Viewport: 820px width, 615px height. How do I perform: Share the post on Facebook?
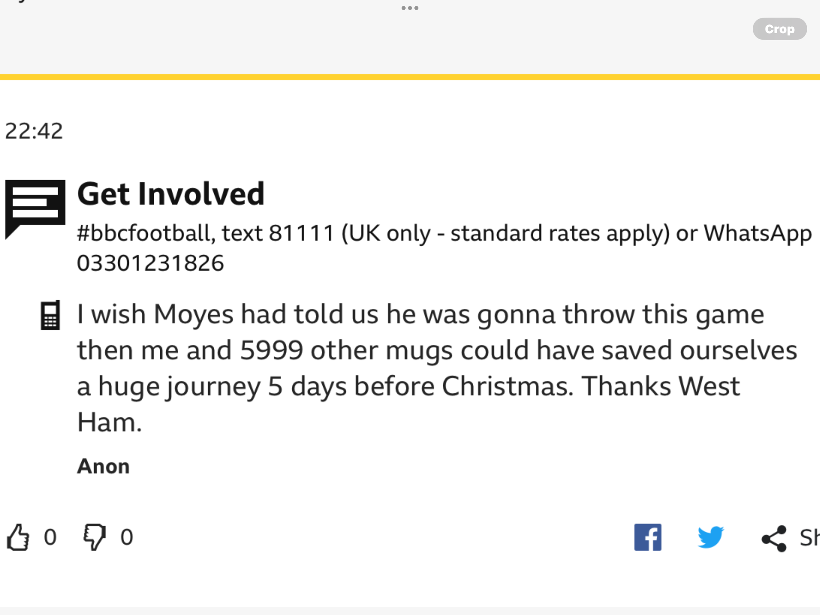(x=647, y=537)
